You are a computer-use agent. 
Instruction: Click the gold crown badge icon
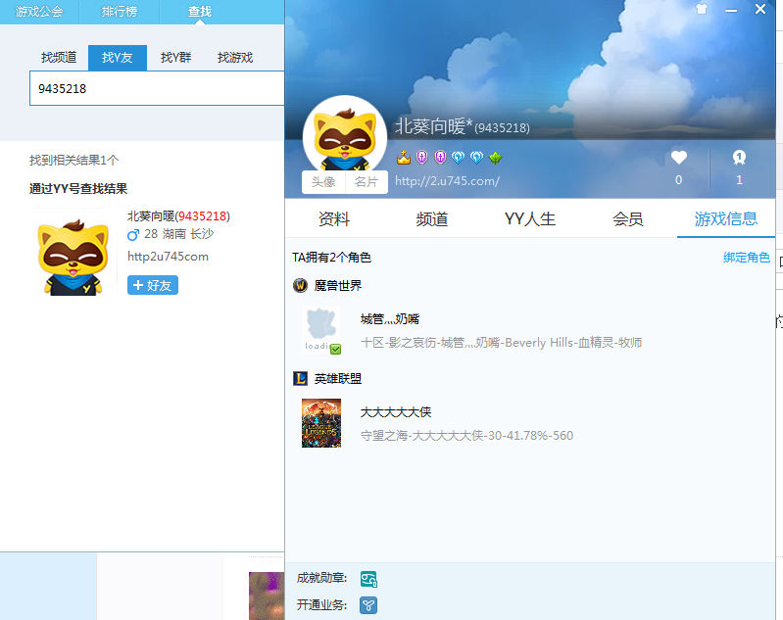pos(404,158)
